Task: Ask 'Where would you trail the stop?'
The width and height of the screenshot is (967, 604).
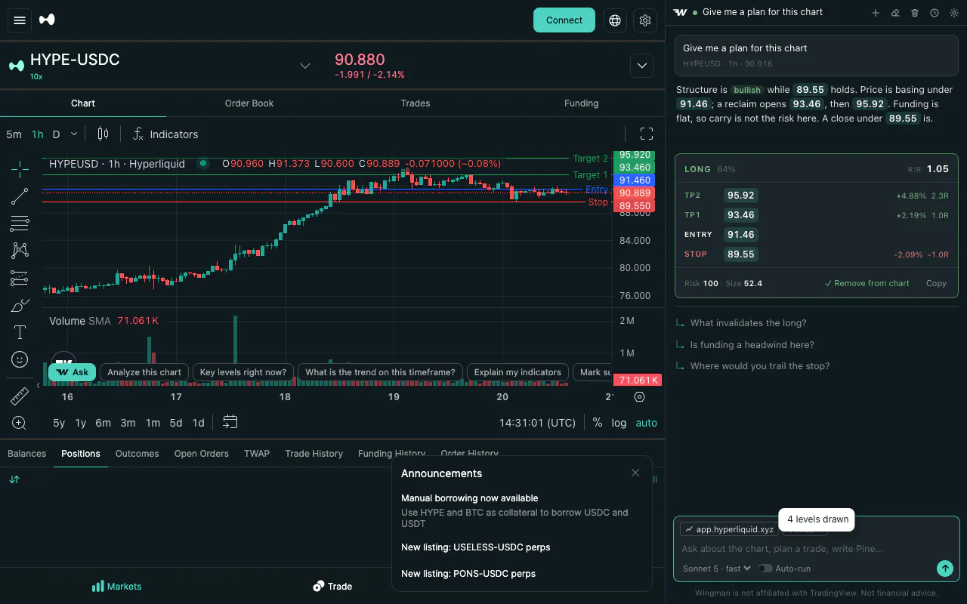Action: [760, 366]
